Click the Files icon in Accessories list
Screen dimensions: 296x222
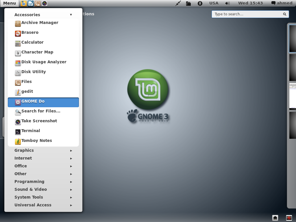[18, 82]
